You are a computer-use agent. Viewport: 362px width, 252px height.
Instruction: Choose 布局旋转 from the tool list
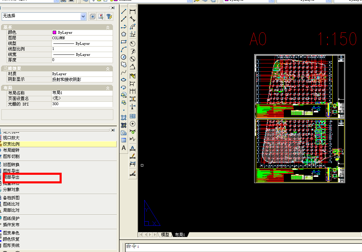pyautogui.click(x=11, y=150)
